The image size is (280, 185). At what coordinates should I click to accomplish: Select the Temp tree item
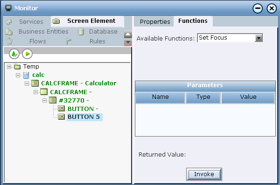31,67
